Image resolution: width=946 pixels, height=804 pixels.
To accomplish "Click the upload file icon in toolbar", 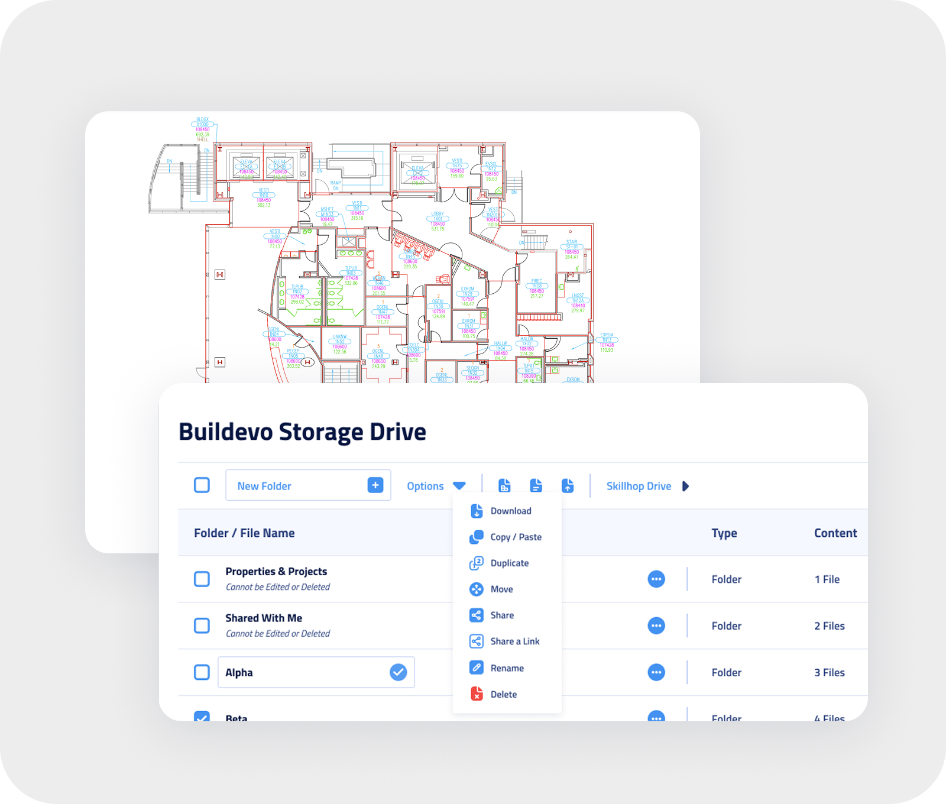I will tap(568, 485).
